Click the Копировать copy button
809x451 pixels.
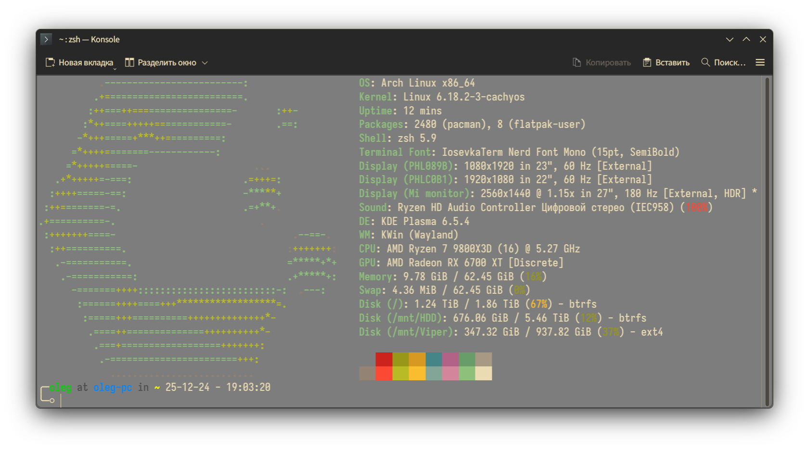coord(602,63)
